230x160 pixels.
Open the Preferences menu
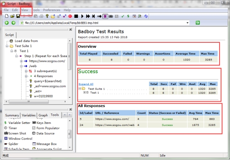pos(51,10)
